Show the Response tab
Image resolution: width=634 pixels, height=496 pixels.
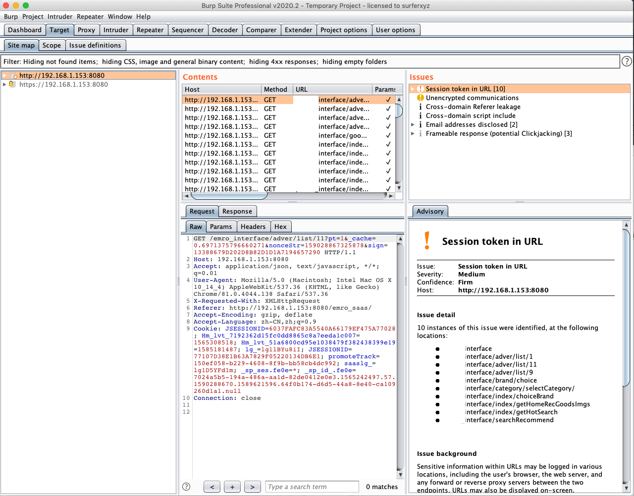pos(237,211)
